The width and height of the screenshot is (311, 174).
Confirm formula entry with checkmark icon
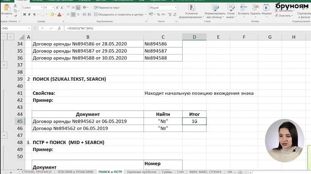(x=51, y=29)
